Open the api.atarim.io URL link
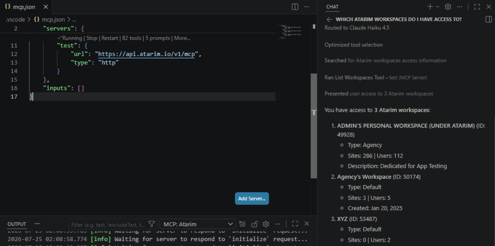 [x=147, y=54]
